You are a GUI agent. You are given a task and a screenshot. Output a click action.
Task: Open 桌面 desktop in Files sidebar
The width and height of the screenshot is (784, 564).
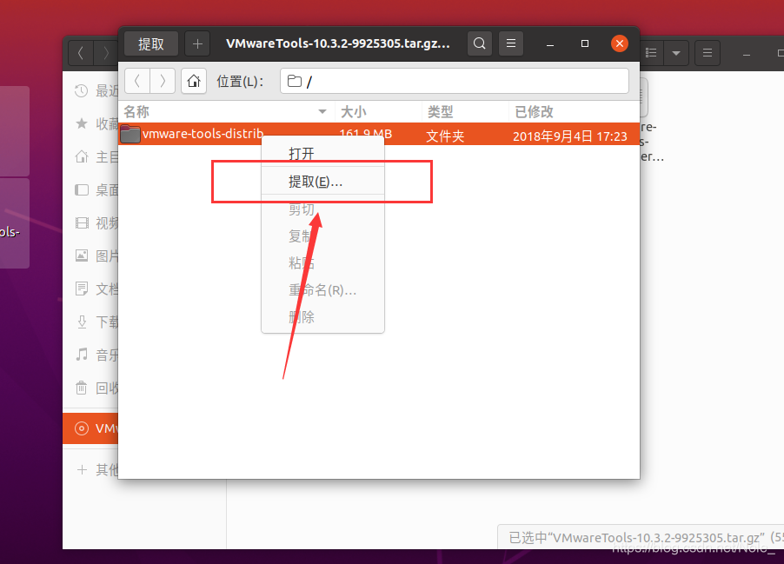(91, 190)
